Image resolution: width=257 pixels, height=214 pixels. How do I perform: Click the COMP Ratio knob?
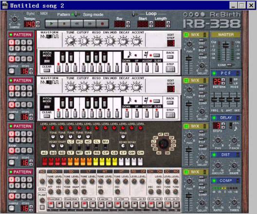pyautogui.click(x=218, y=203)
